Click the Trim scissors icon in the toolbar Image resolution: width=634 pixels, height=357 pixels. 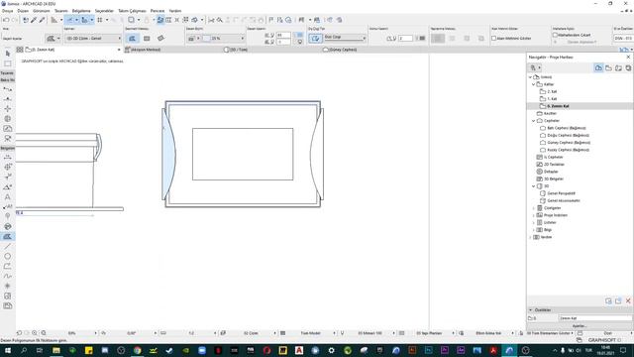(211, 20)
